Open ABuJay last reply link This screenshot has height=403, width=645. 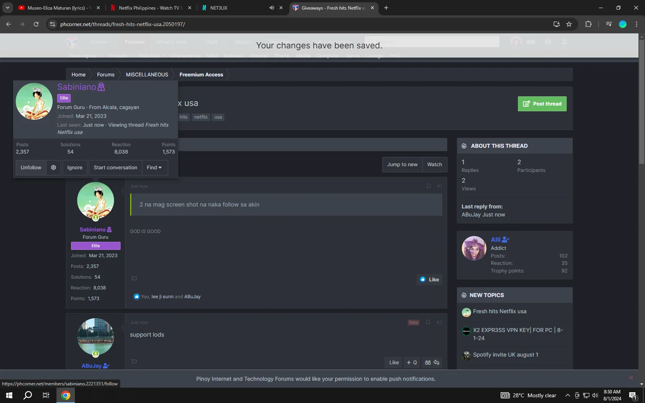[471, 215]
